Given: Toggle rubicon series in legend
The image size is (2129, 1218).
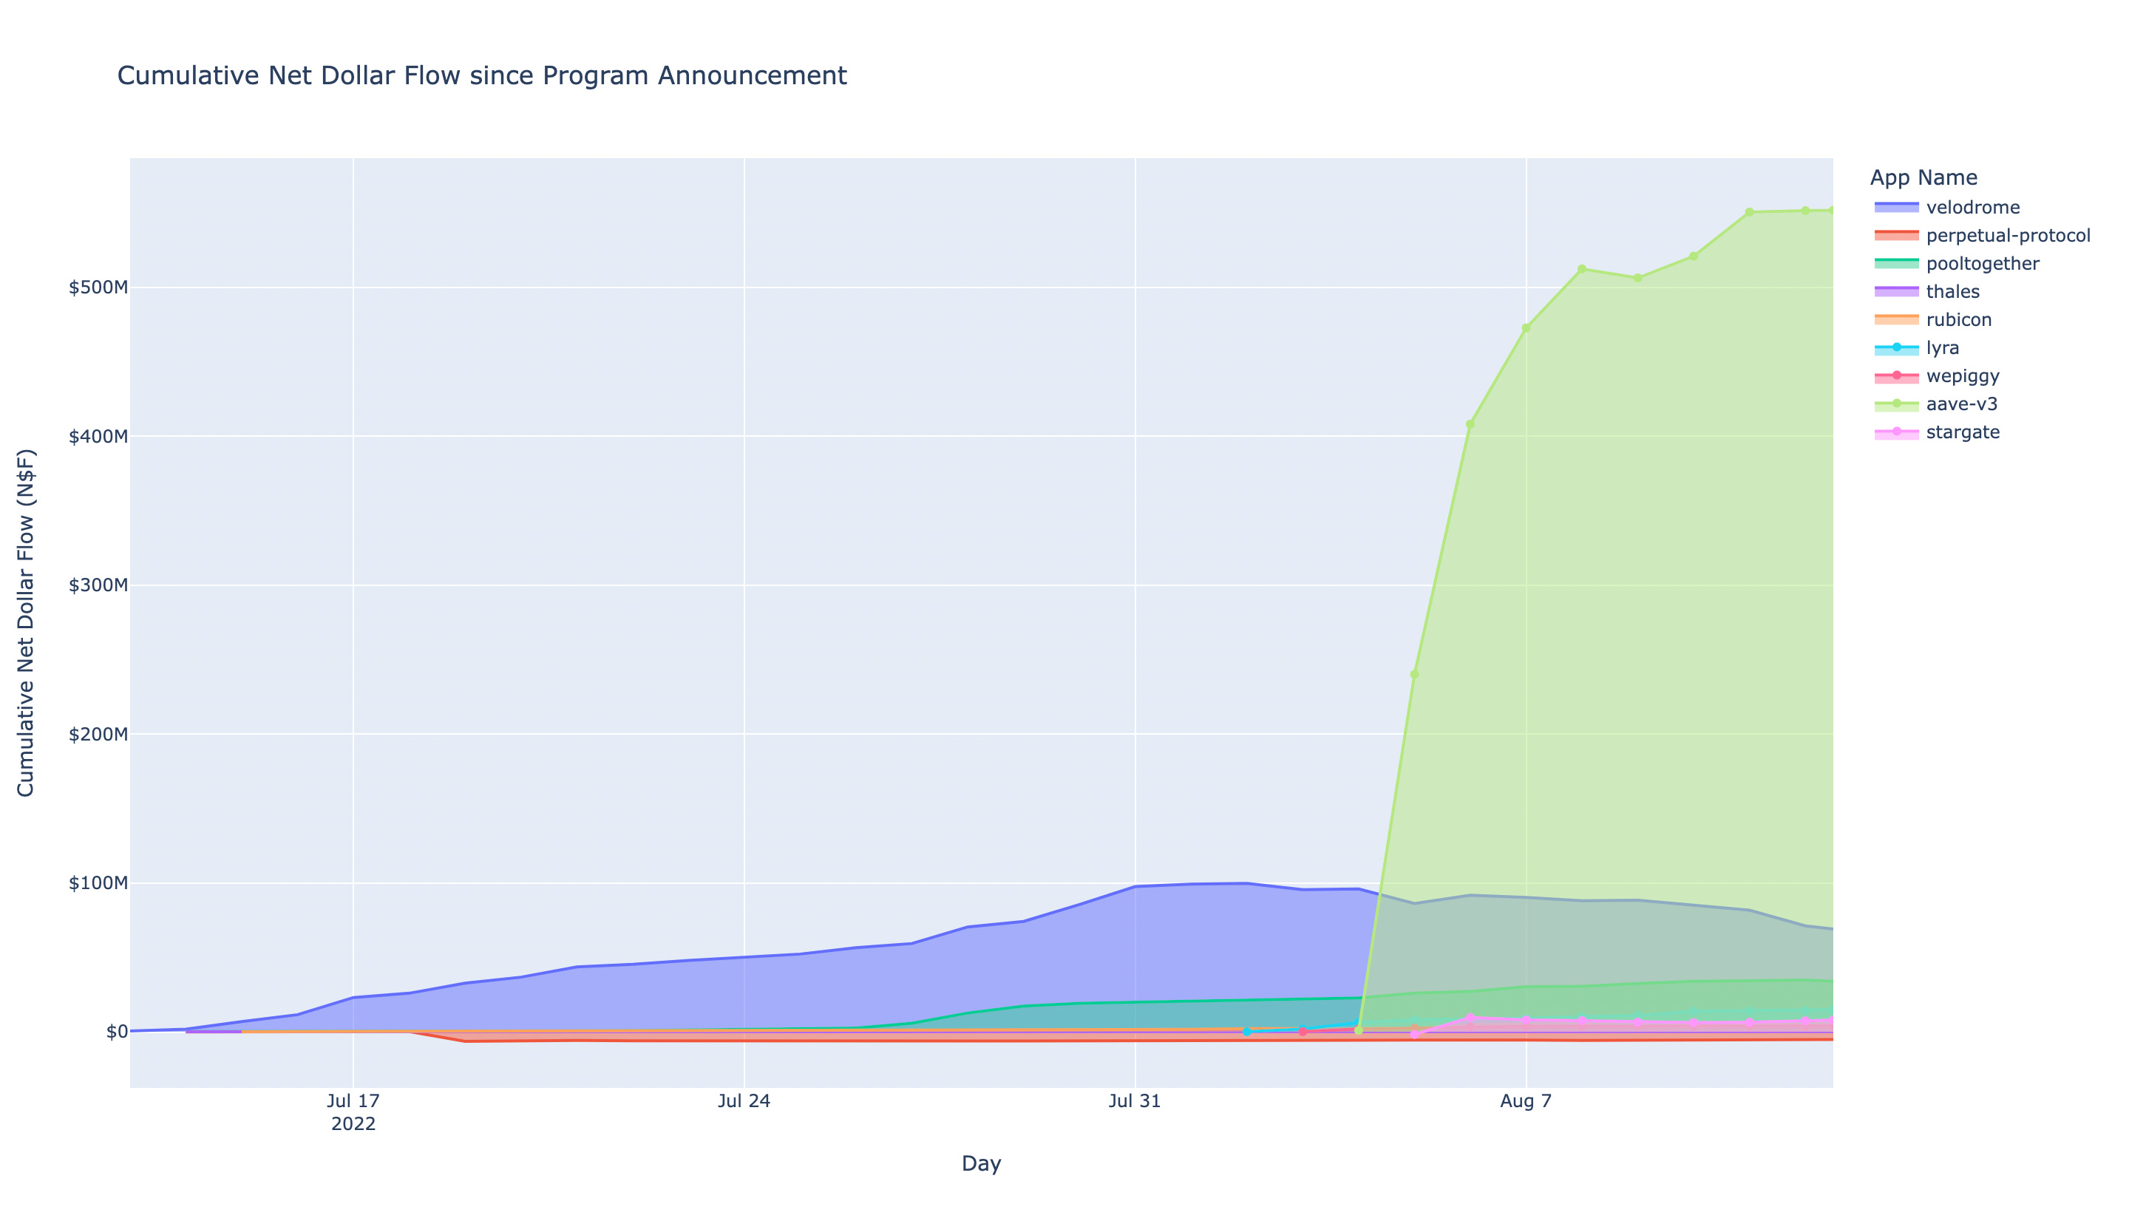Looking at the screenshot, I should (x=1957, y=319).
